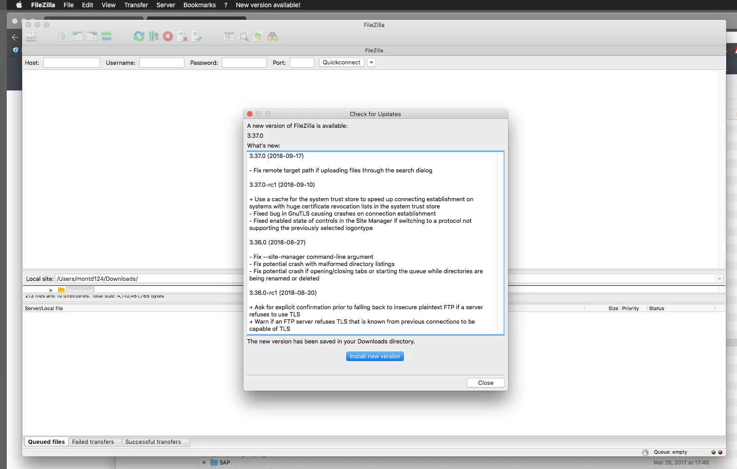Click the Apple menu icon
This screenshot has width=737, height=469.
(19, 5)
